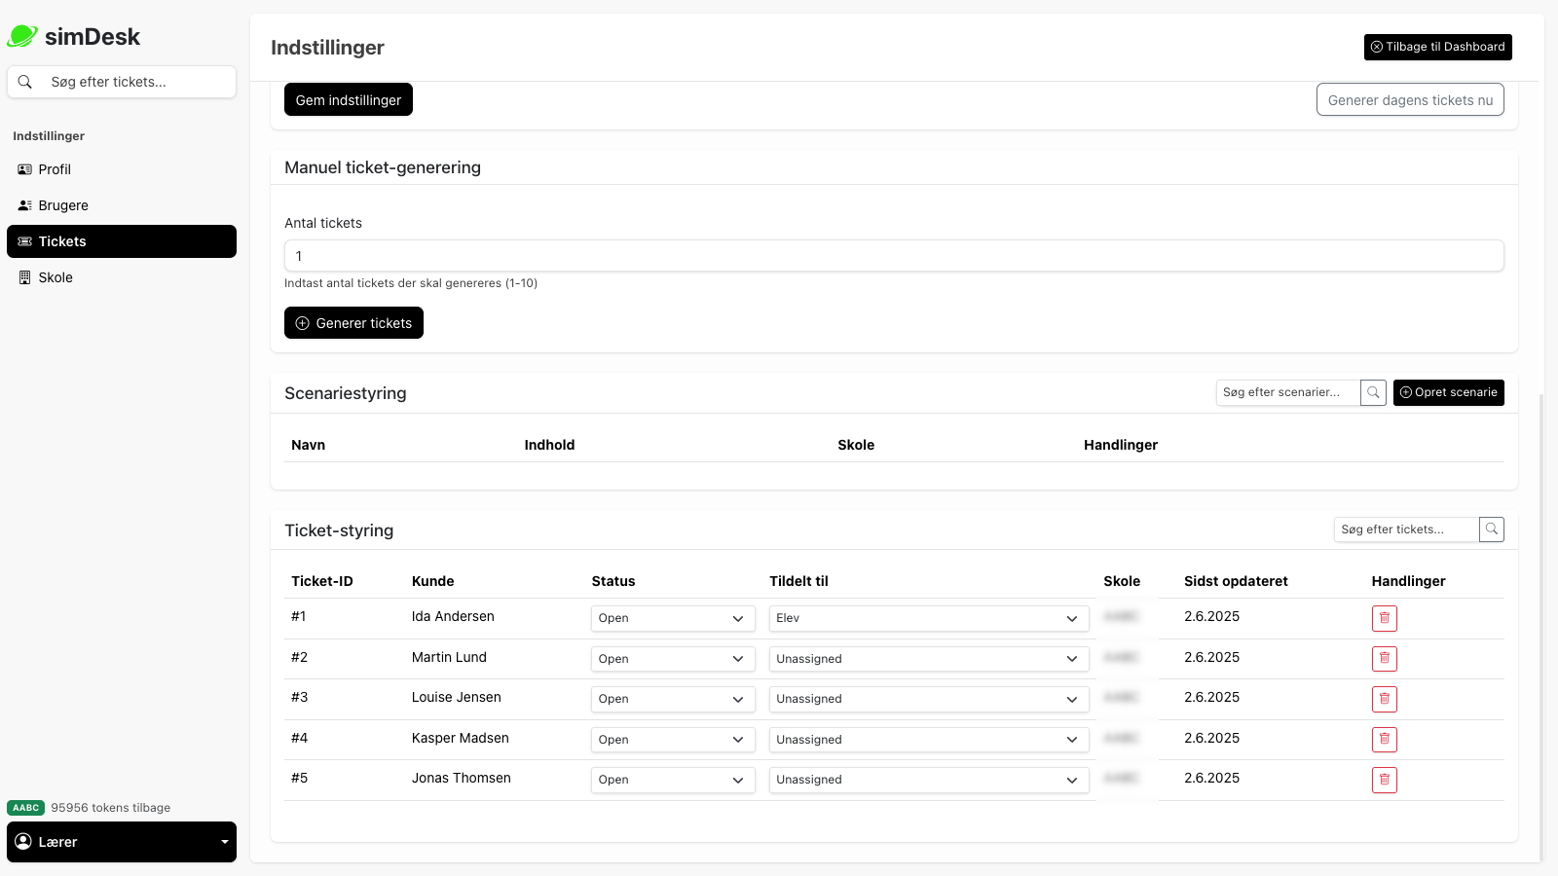Viewport: 1558px width, 876px height.
Task: Click the Lærer user avatar icon
Action: click(x=23, y=841)
